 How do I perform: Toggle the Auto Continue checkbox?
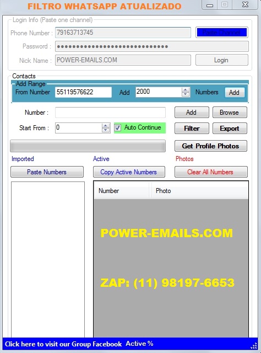click(118, 128)
